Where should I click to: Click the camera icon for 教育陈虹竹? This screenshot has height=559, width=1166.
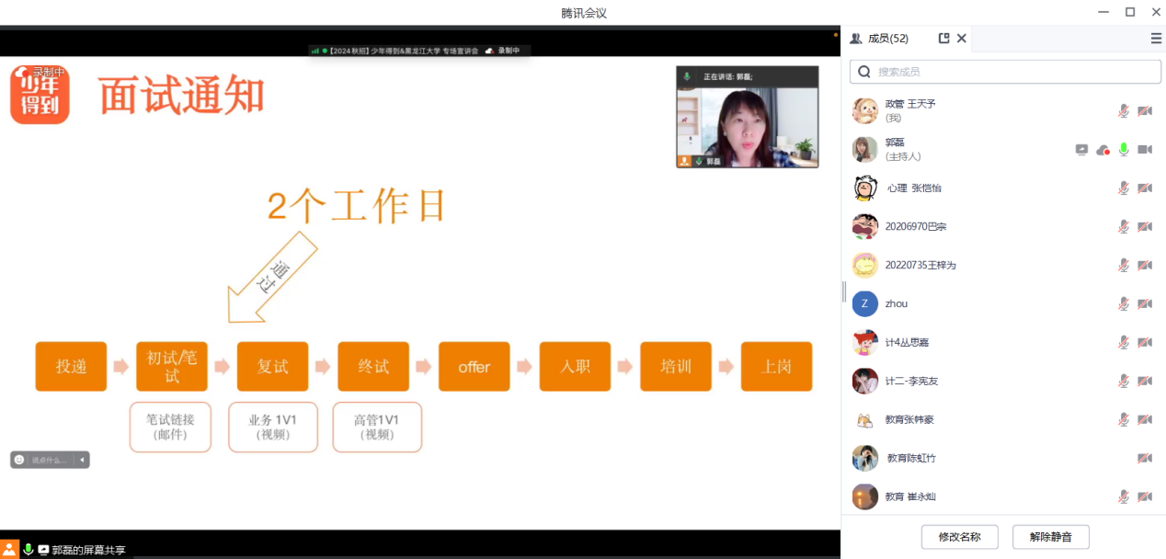point(1145,458)
